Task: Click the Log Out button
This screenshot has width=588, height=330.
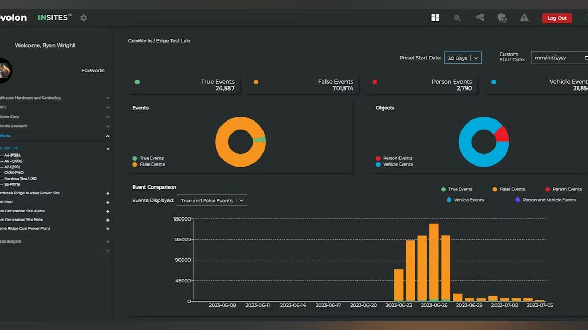Action: [556, 18]
